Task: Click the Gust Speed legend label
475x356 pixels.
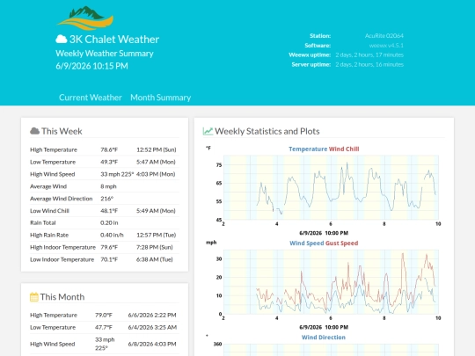Action: pos(341,243)
